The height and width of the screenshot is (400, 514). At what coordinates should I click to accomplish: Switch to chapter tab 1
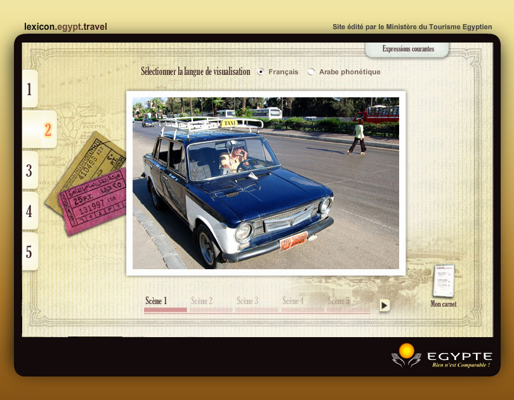pos(29,89)
